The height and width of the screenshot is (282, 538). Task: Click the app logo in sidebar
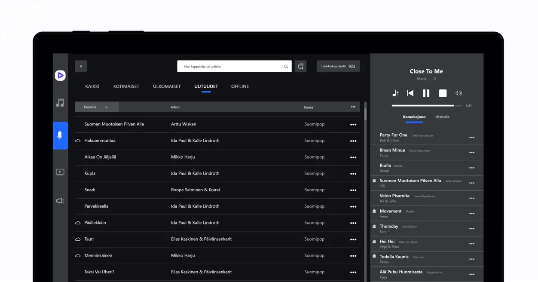[60, 76]
